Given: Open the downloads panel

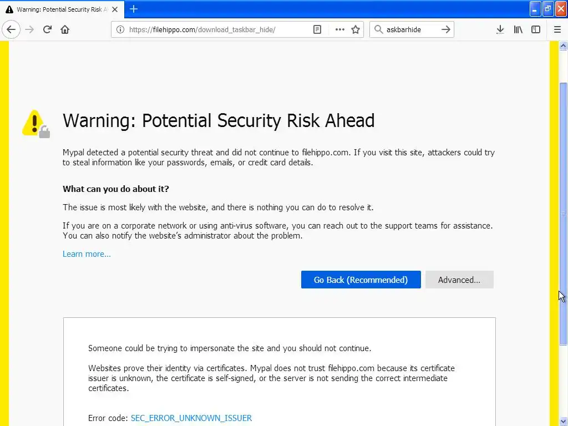Looking at the screenshot, I should pyautogui.click(x=500, y=29).
